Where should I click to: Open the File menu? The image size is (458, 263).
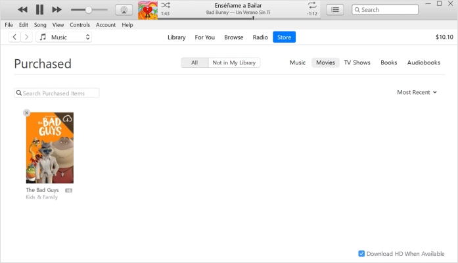[x=9, y=25]
